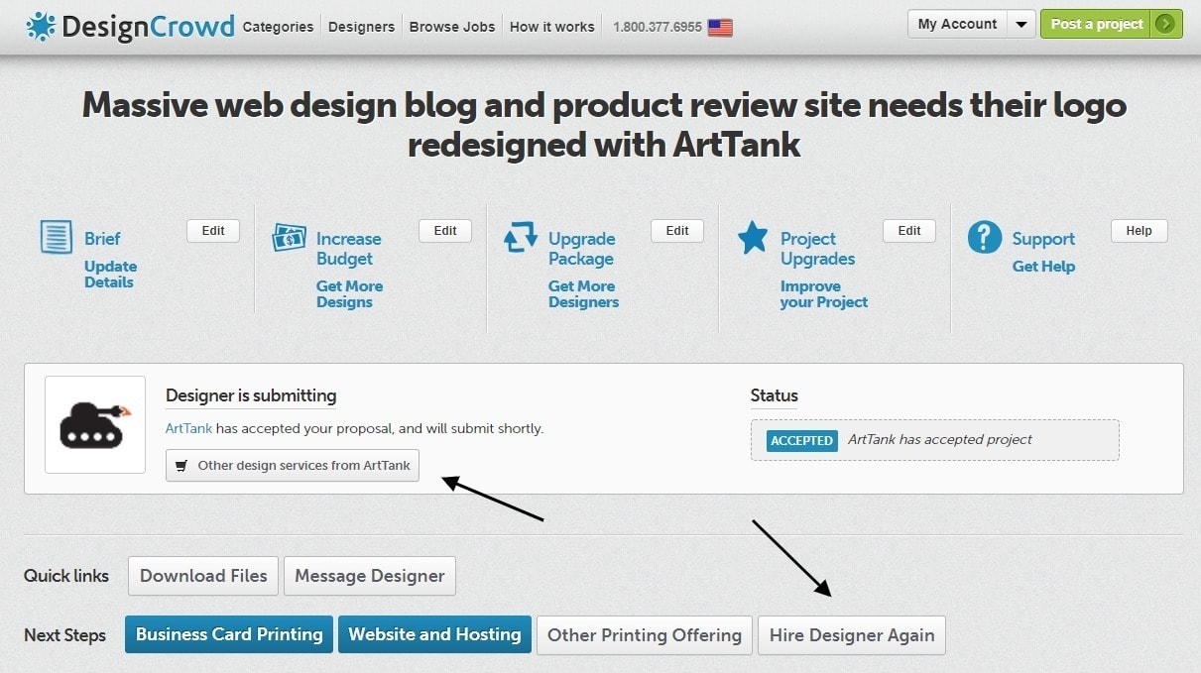Go to Browse Jobs

click(x=452, y=27)
